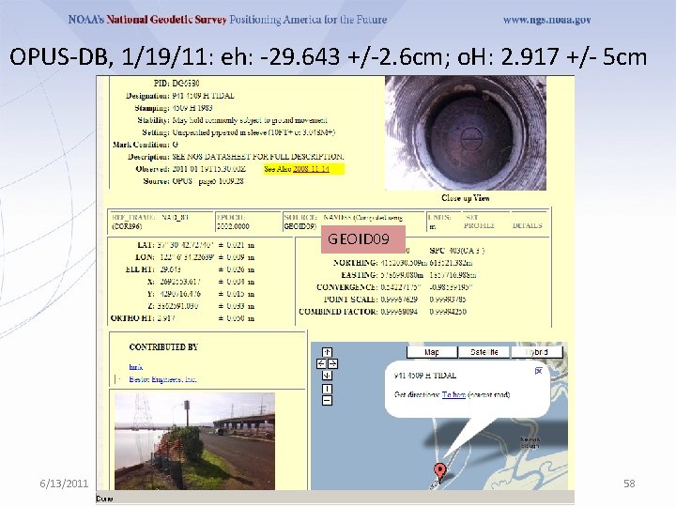Open the site photo of road and bridge
This screenshot has width=676, height=507.
(195, 441)
